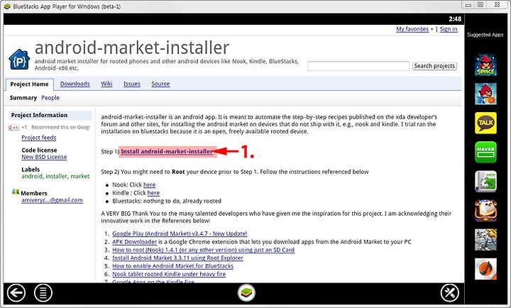Click the Code license label
Viewport: 511px width, 308px height.
coord(39,150)
